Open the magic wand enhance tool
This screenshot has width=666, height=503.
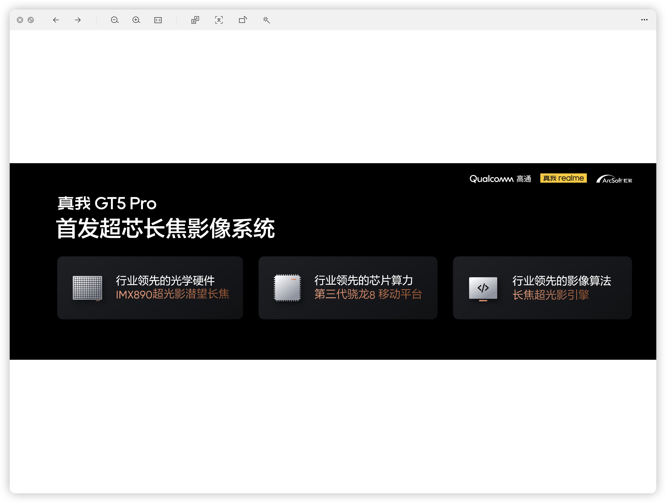pos(266,20)
